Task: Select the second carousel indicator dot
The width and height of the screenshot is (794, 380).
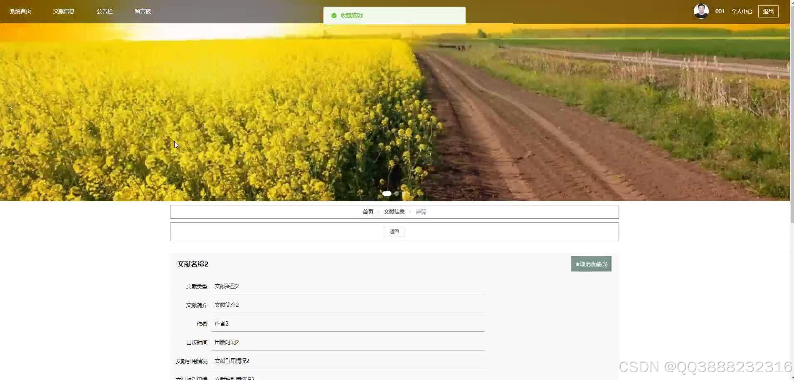Action: (397, 193)
